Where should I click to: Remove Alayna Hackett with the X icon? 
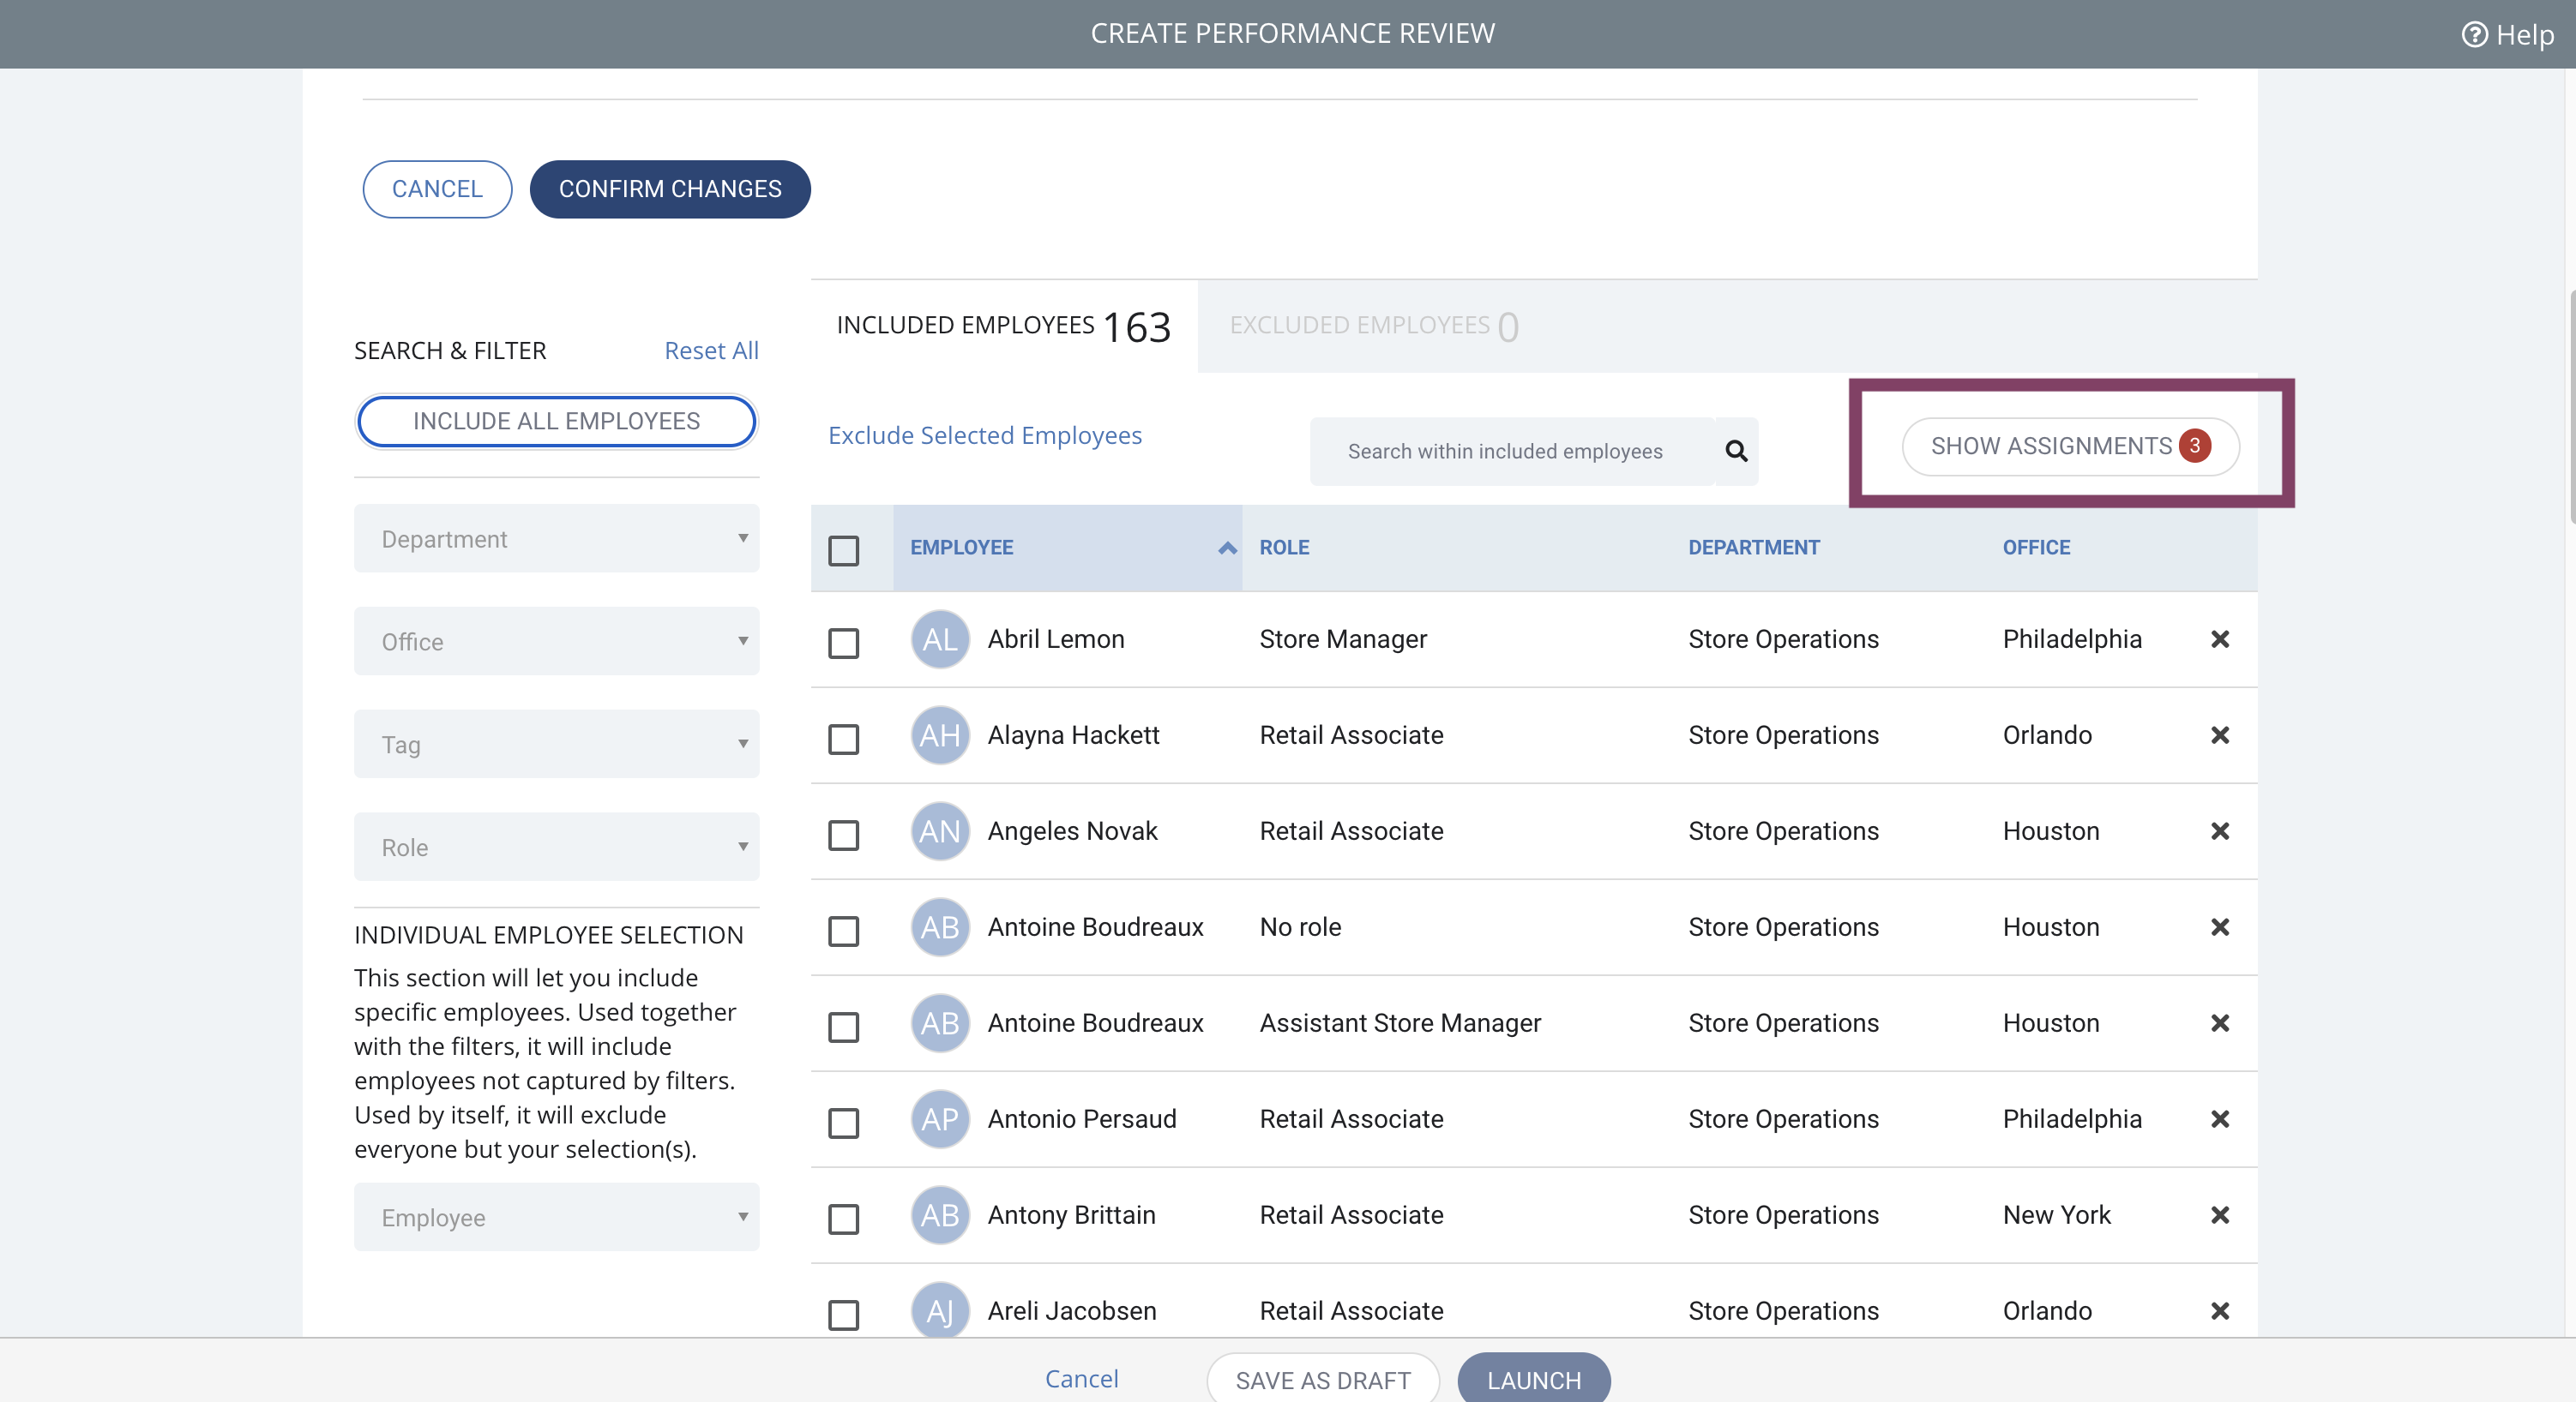[2220, 735]
